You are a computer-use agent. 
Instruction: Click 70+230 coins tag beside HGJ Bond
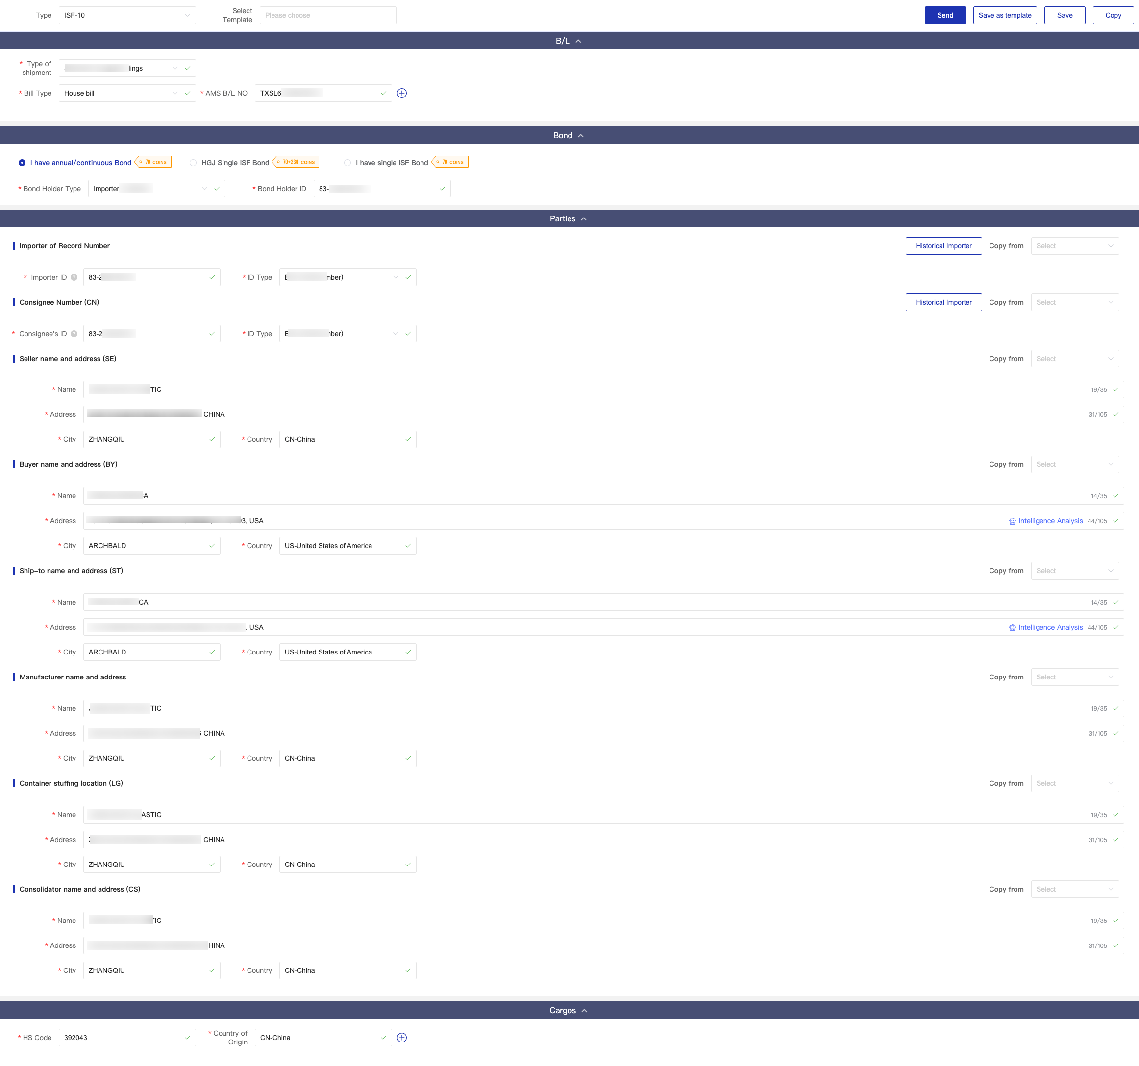[296, 162]
